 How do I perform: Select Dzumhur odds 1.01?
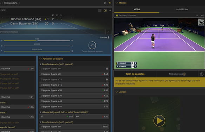pos(17,97)
